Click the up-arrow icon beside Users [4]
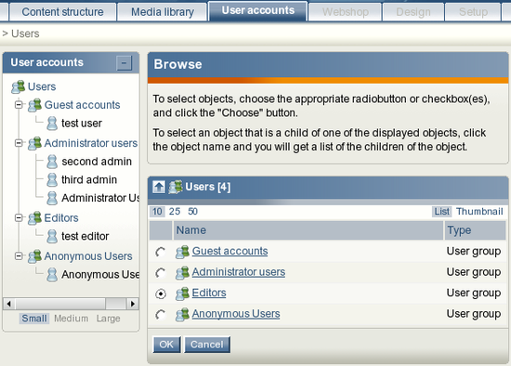 coord(159,187)
